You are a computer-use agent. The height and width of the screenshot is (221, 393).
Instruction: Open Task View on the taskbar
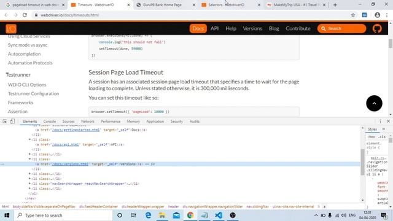pyautogui.click(x=133, y=215)
